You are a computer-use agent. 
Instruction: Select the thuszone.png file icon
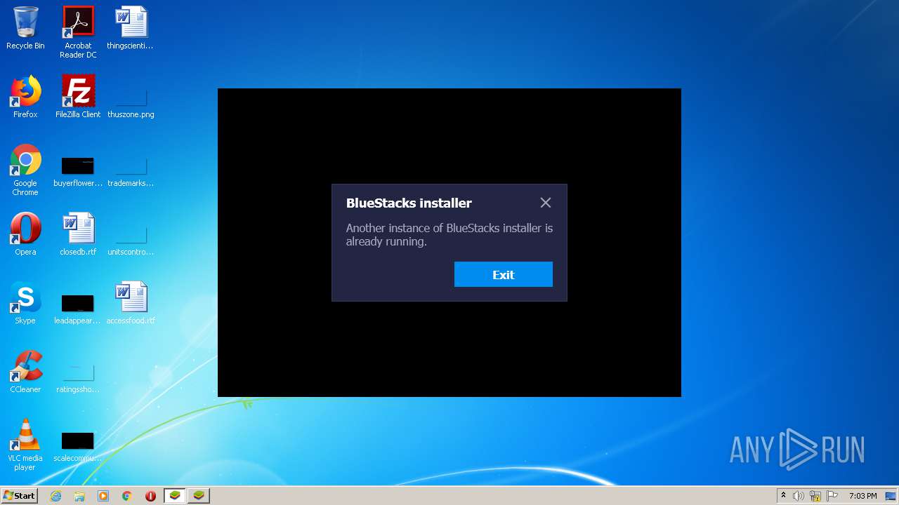131,102
